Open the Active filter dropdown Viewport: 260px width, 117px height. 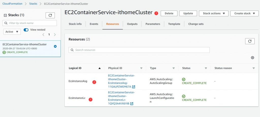[12, 32]
